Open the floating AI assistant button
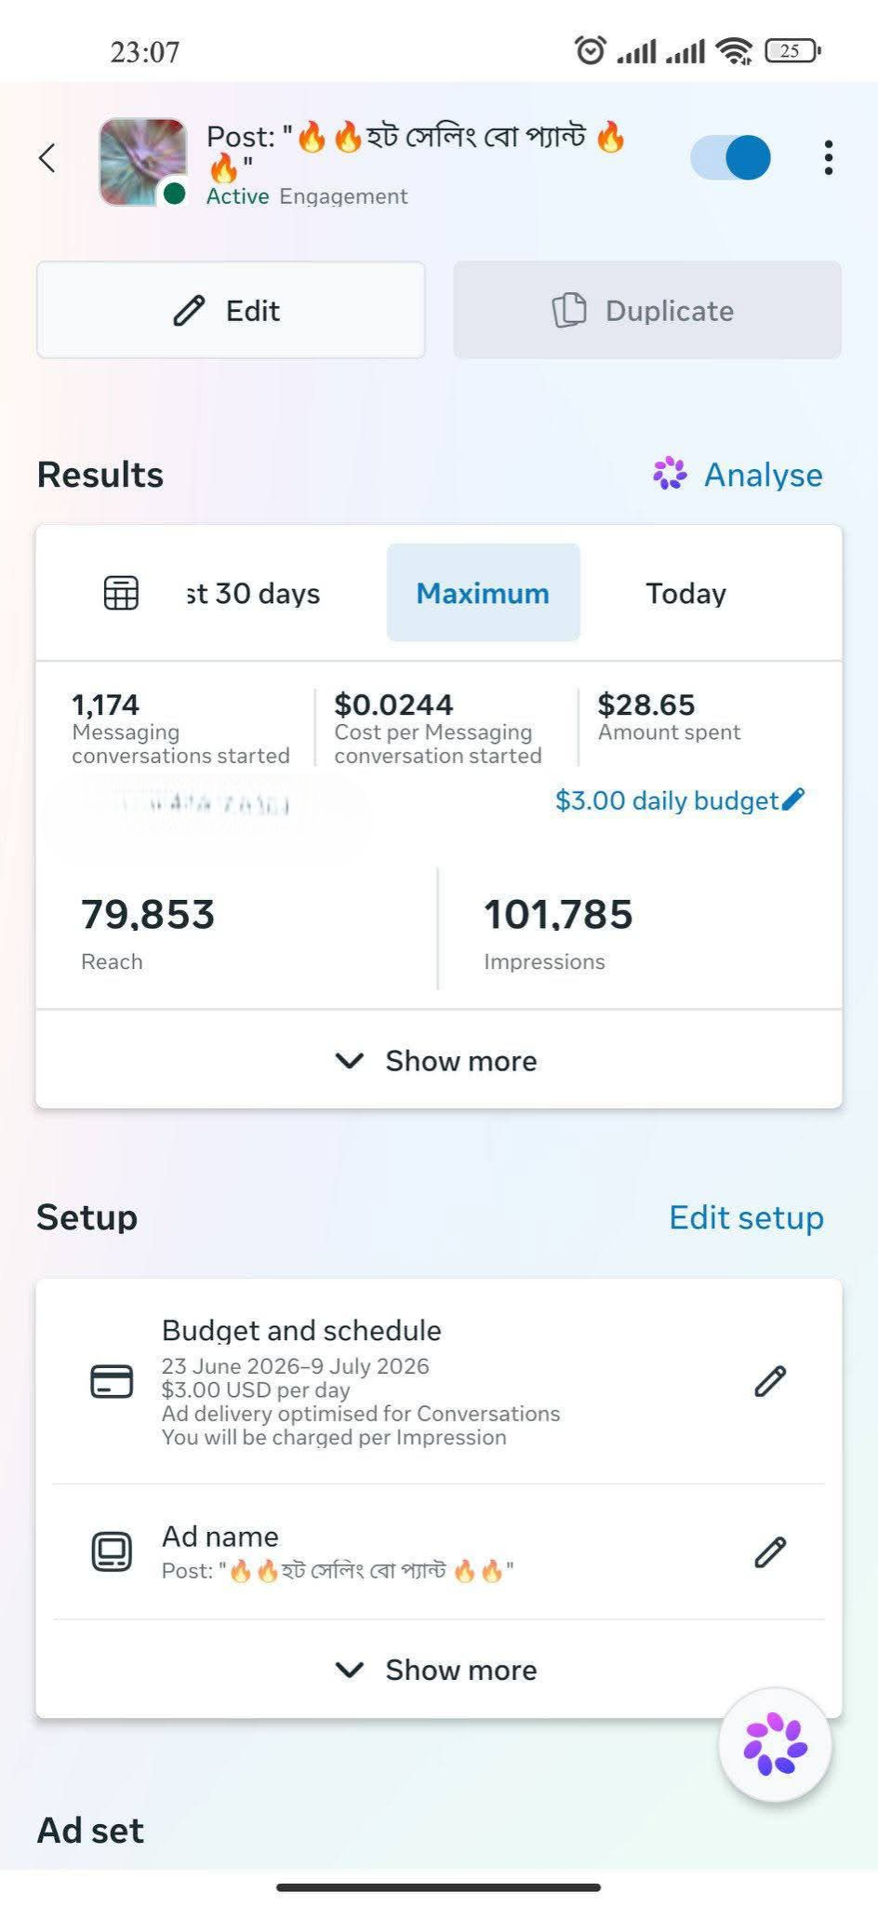 tap(775, 1745)
